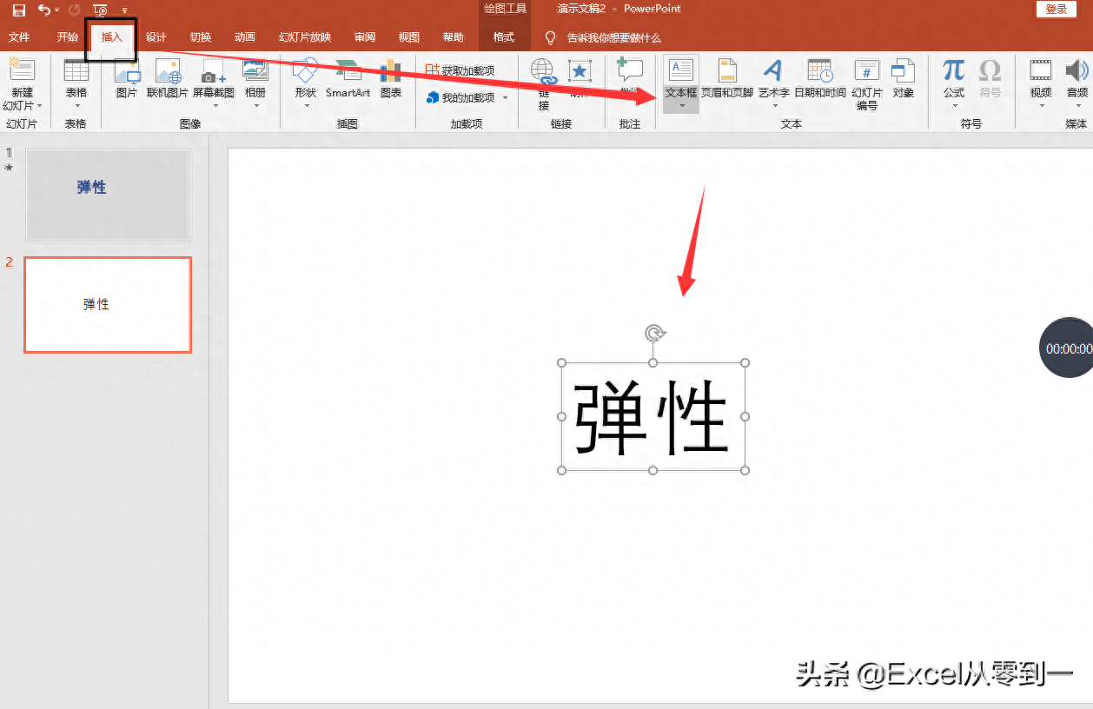Open the 动画 animations tab
The width and height of the screenshot is (1093, 709).
pyautogui.click(x=245, y=37)
